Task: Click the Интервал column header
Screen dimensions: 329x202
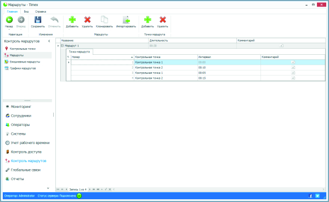Action: 229,57
